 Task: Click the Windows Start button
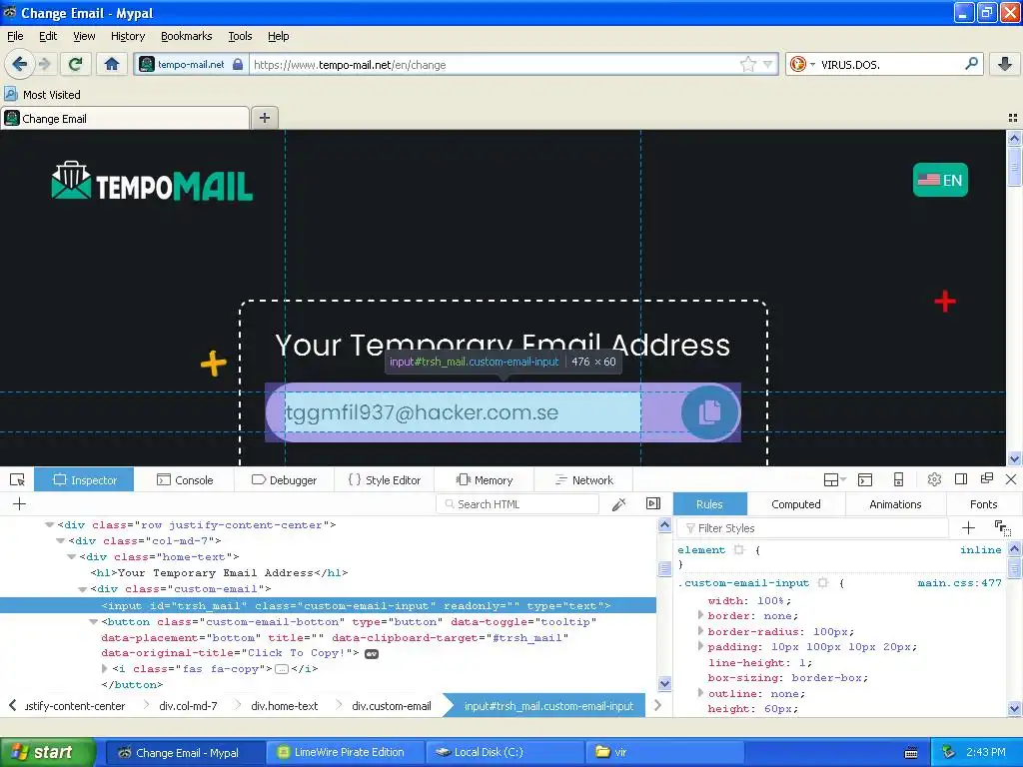pos(48,752)
